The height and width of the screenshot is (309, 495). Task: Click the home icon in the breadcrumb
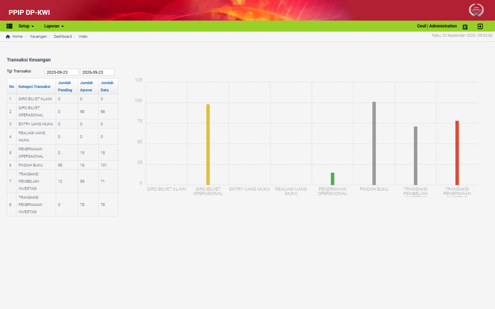(x=8, y=36)
